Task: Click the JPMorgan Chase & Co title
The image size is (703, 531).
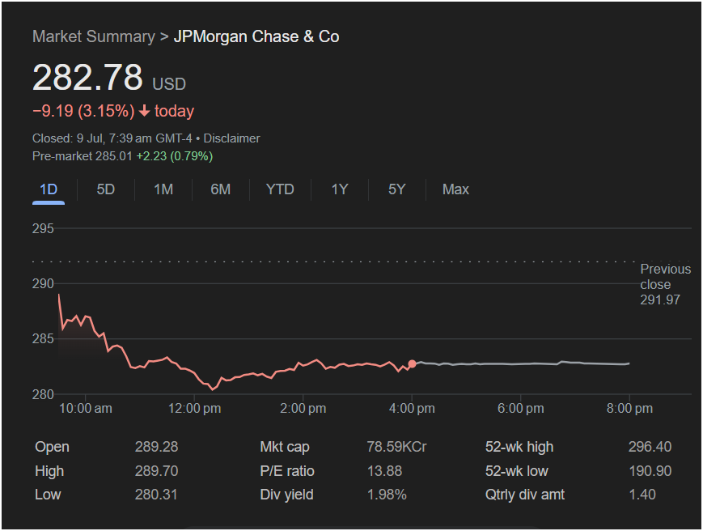Action: [256, 36]
